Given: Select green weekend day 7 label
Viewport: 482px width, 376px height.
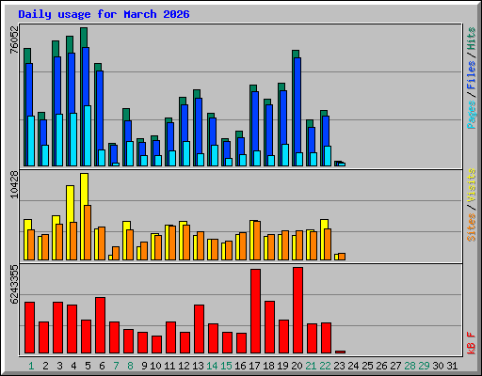Looking at the screenshot, I should pyautogui.click(x=116, y=366).
